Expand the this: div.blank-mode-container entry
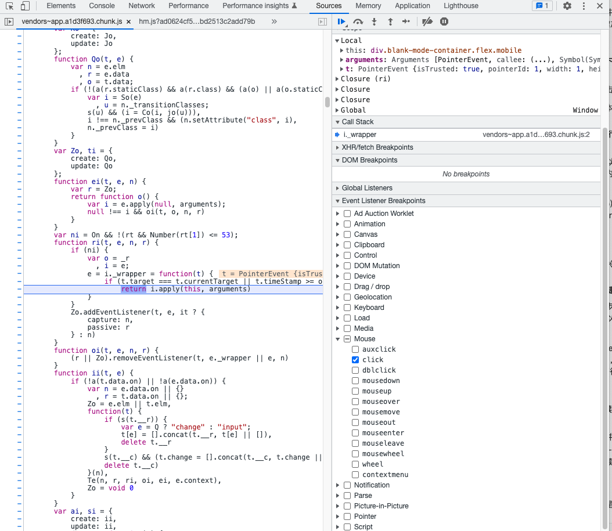Viewport: 612px width, 531px height. pos(341,50)
